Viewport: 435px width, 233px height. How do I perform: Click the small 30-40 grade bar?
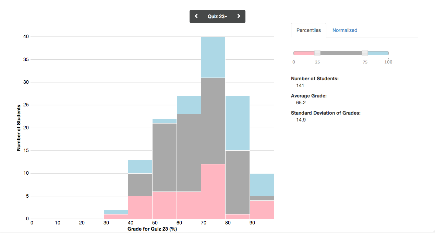click(116, 214)
